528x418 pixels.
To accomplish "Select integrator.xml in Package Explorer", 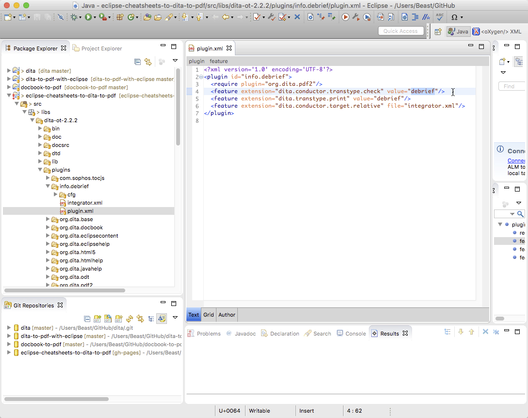I will coord(84,203).
